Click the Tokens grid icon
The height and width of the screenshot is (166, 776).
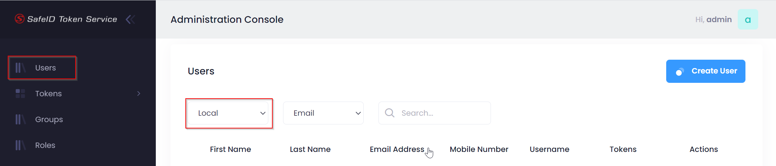point(20,94)
